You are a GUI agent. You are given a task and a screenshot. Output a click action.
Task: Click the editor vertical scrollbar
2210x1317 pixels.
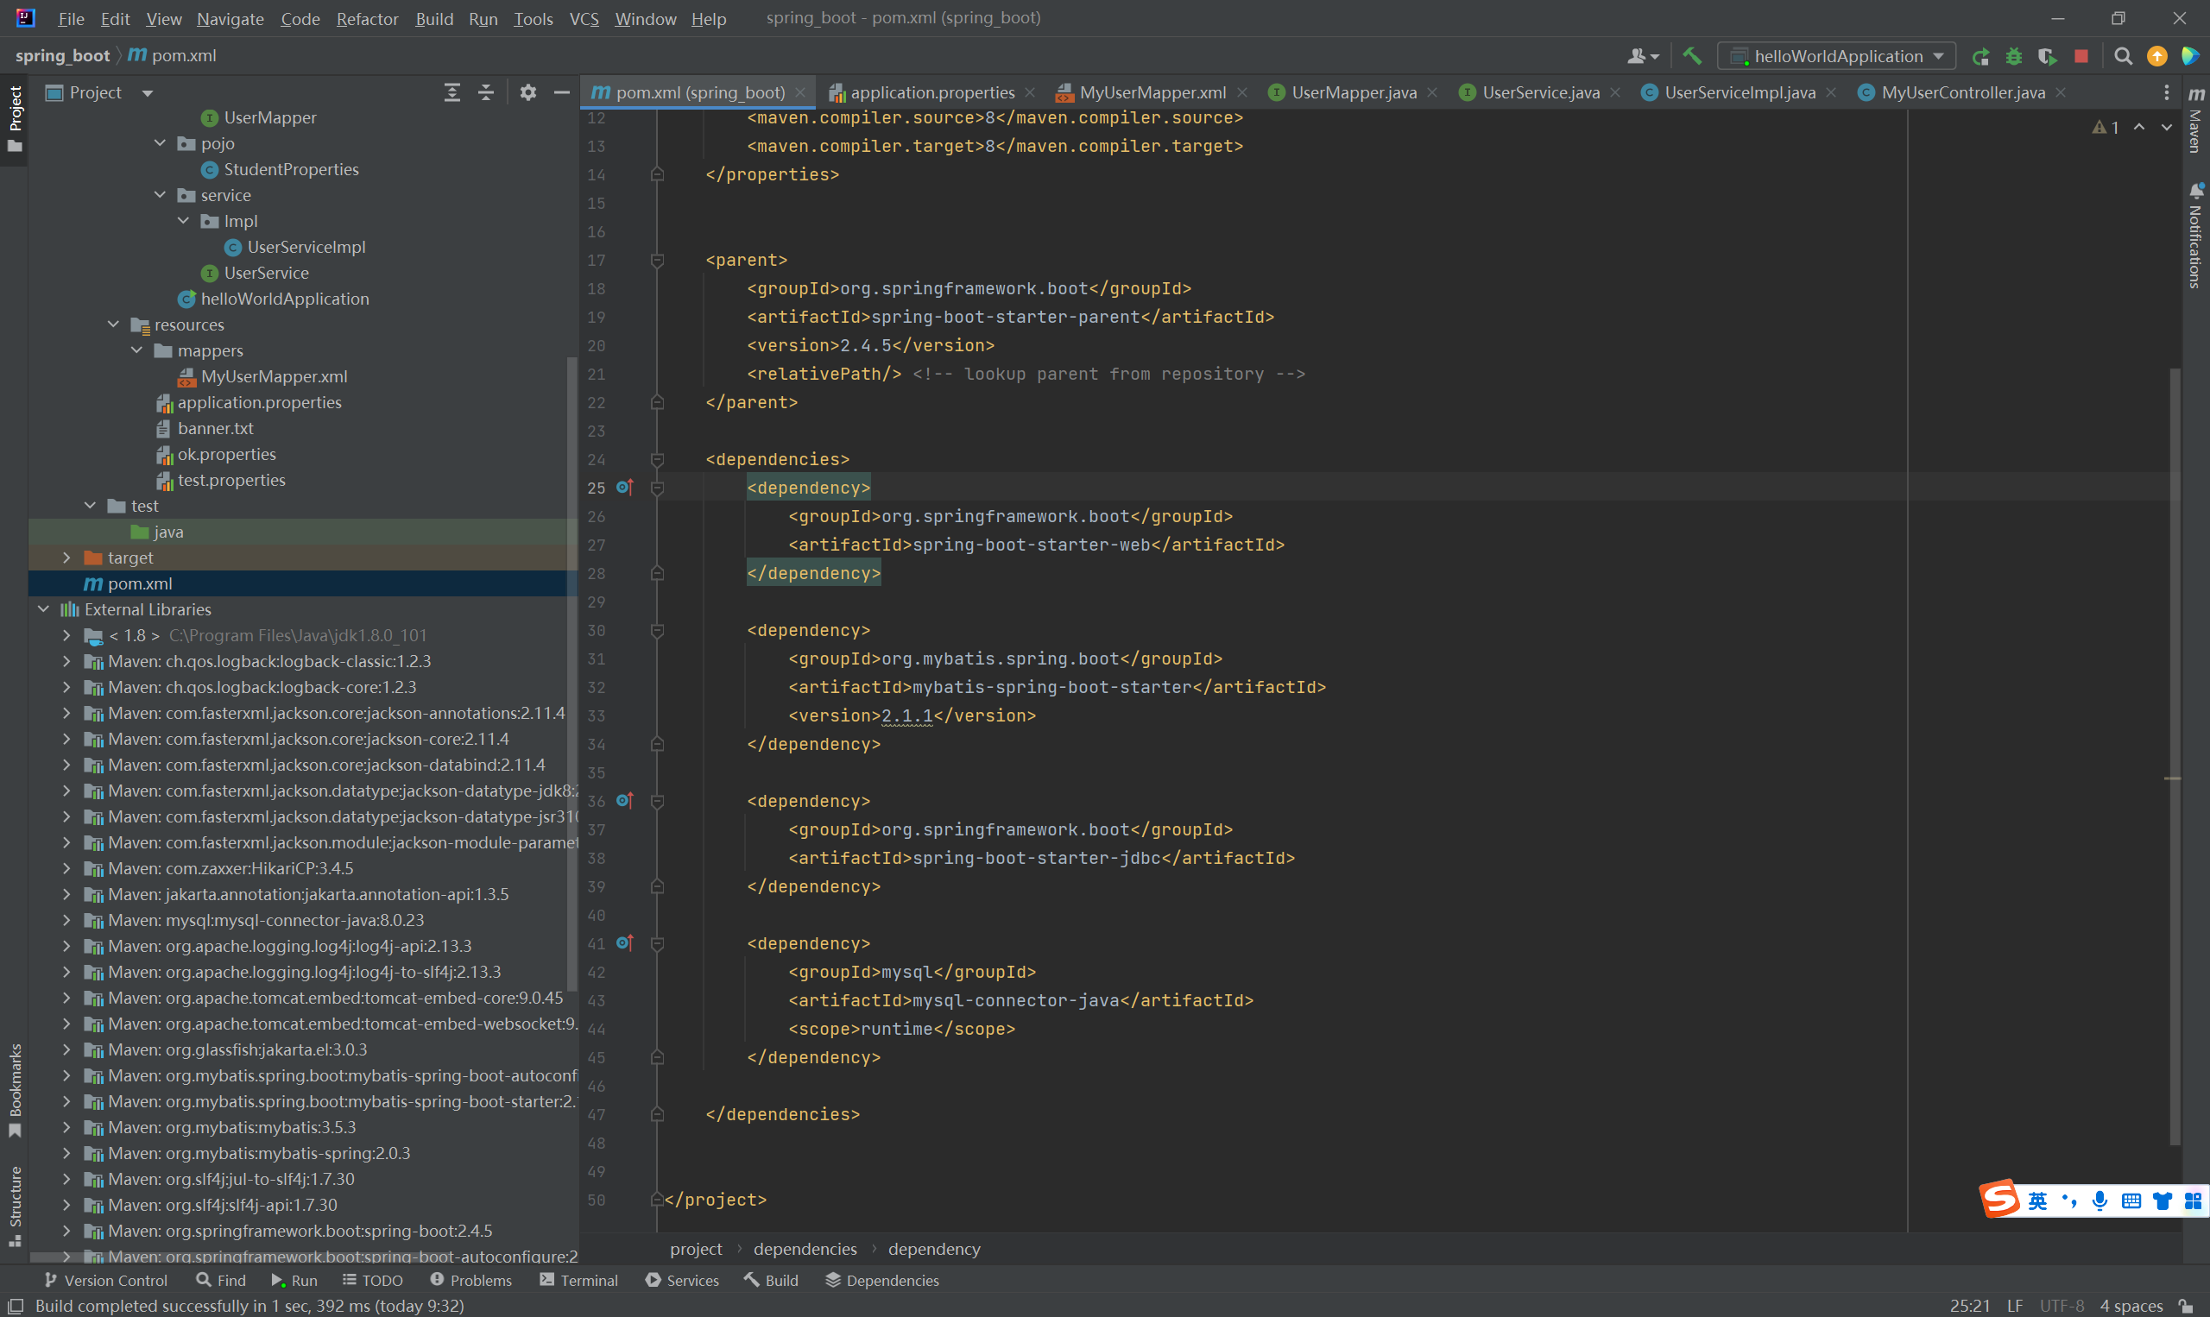coord(2174,754)
